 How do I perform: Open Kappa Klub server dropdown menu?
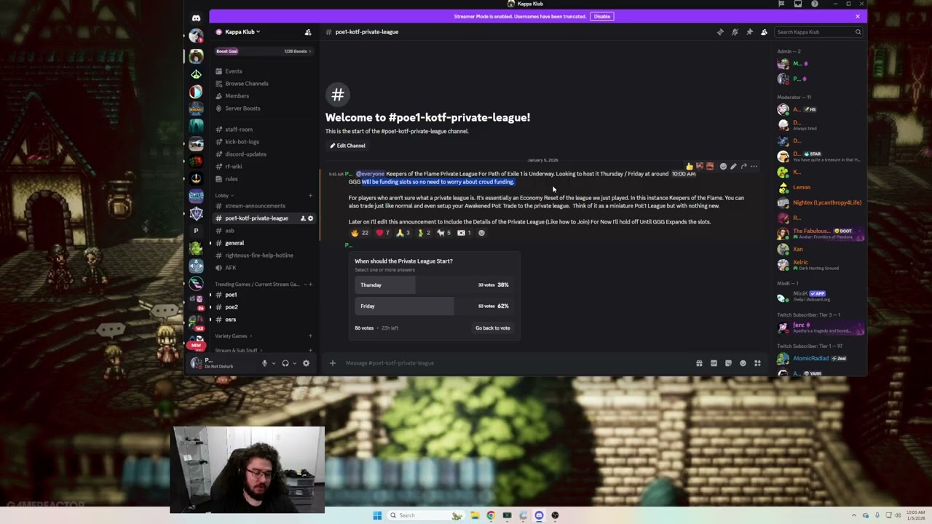(x=243, y=32)
